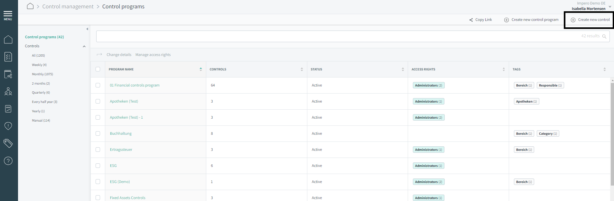Open the help question mark icon
The image size is (614, 201).
(8, 161)
